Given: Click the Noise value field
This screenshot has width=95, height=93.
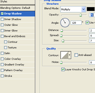Looking at the screenshot, I should pos(92,63).
